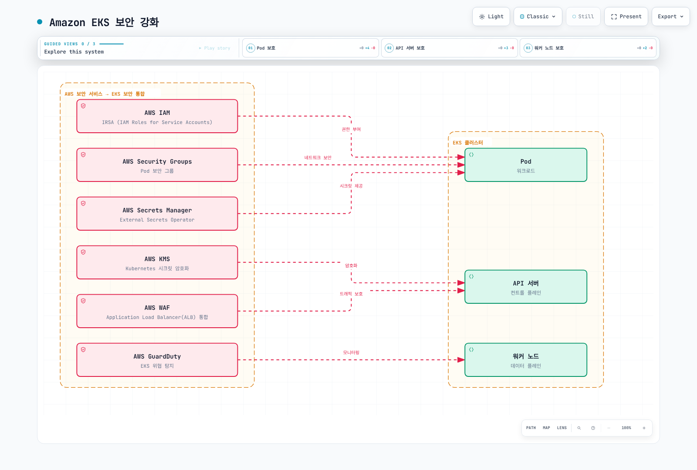This screenshot has height=470, width=697.
Task: Click the sun icon in Light button
Action: pos(482,17)
